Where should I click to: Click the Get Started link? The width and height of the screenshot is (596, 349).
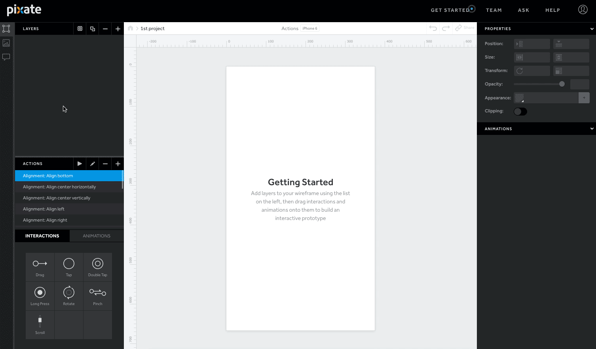pyautogui.click(x=450, y=10)
